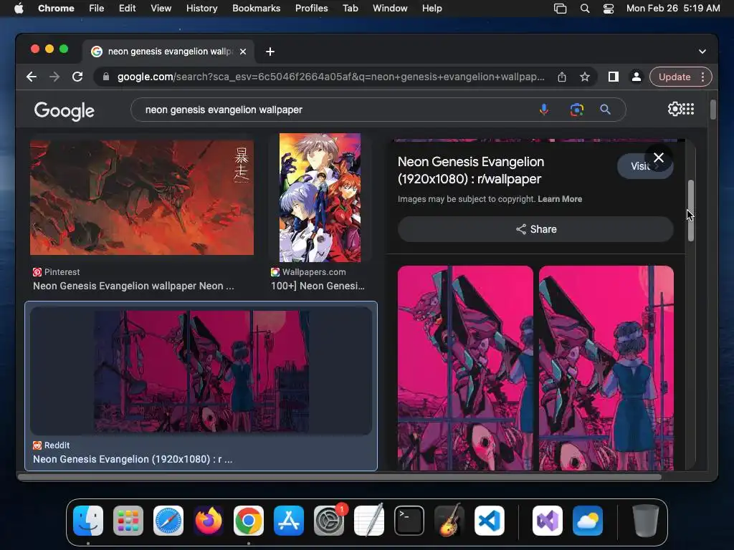Click the Pinterest wallpaper result title
This screenshot has width=734, height=550.
(133, 286)
